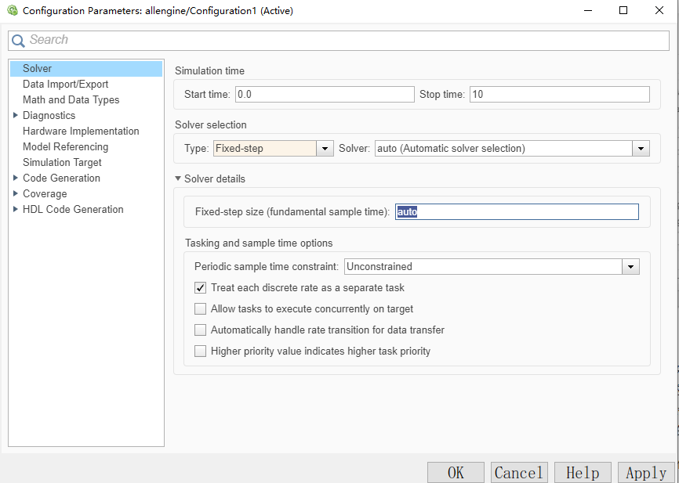679x483 pixels.
Task: Check Higher priority value indicates higher task priority
Action: click(201, 351)
